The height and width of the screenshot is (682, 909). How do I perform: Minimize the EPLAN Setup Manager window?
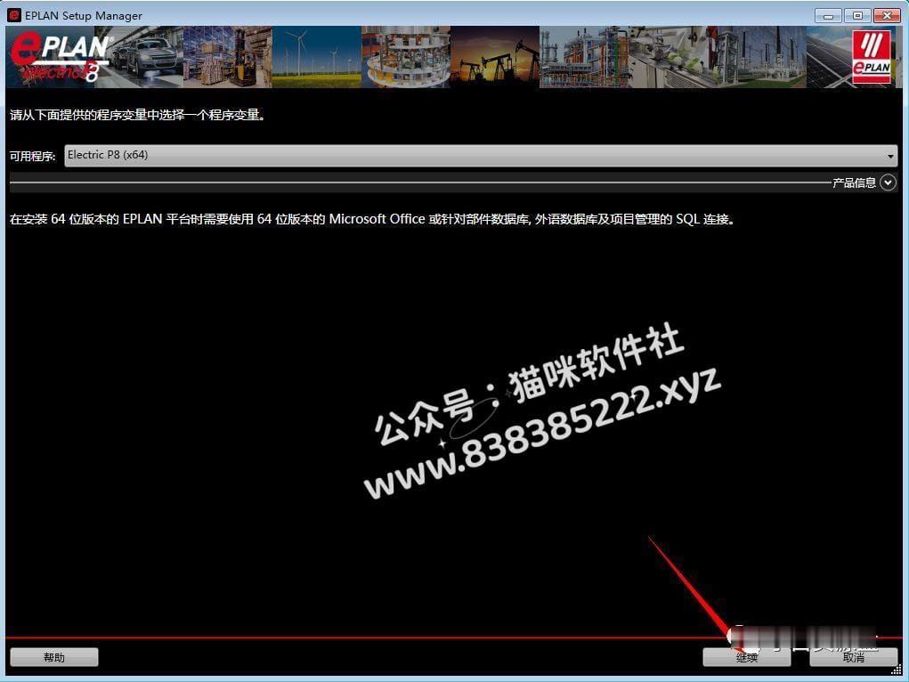[828, 16]
